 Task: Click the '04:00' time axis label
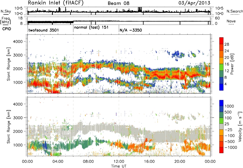click(x=58, y=162)
